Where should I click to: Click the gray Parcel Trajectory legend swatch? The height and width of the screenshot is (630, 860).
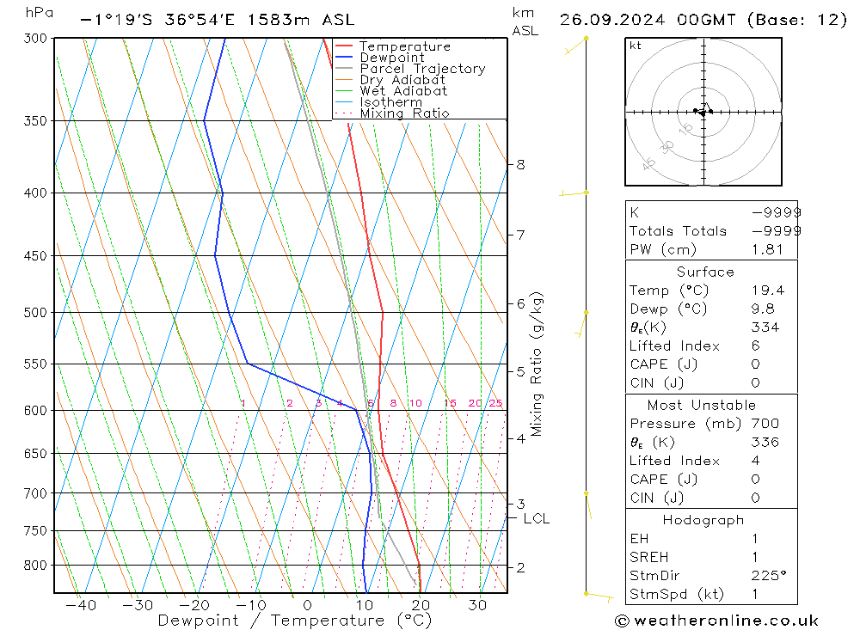click(344, 69)
